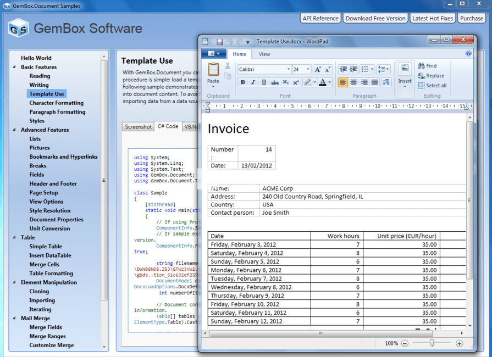Select Justify alignment

(x=375, y=82)
